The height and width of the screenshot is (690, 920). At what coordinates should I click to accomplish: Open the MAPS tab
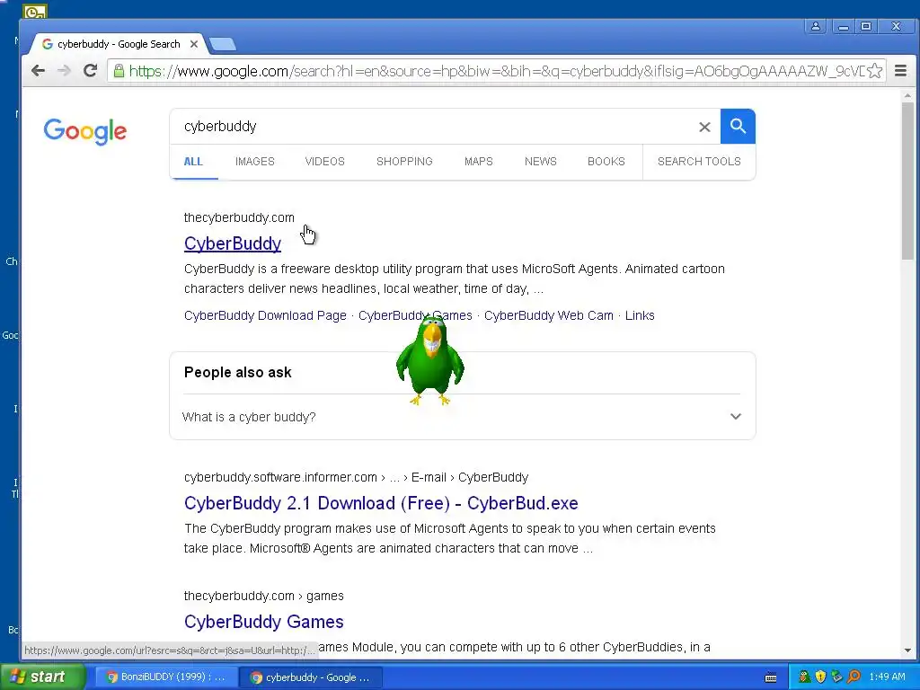point(479,162)
